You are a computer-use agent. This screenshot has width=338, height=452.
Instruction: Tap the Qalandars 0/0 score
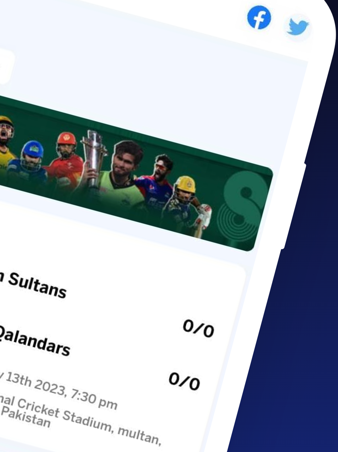tap(184, 382)
